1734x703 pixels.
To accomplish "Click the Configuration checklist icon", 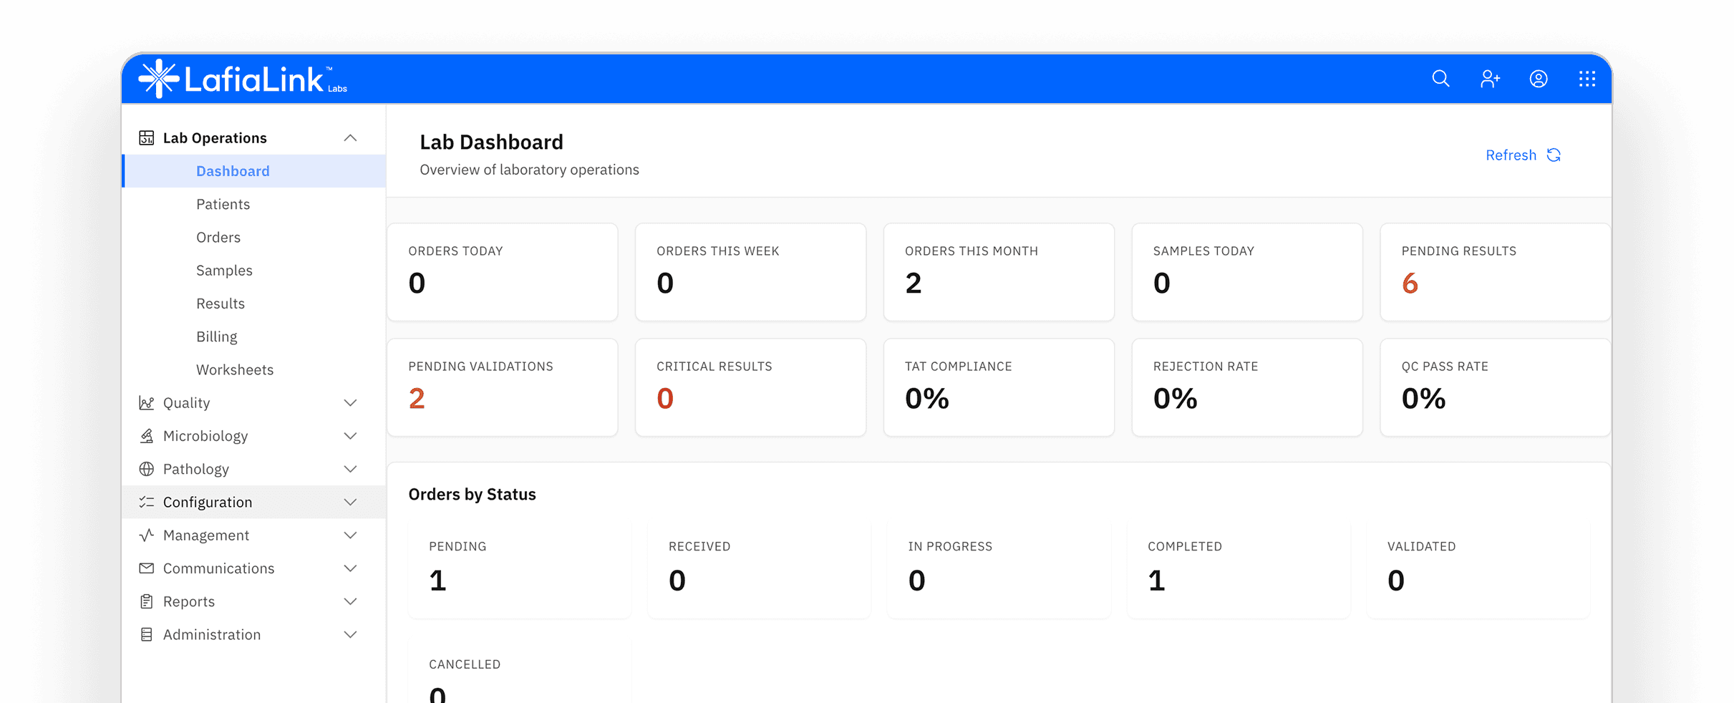I will (x=147, y=502).
